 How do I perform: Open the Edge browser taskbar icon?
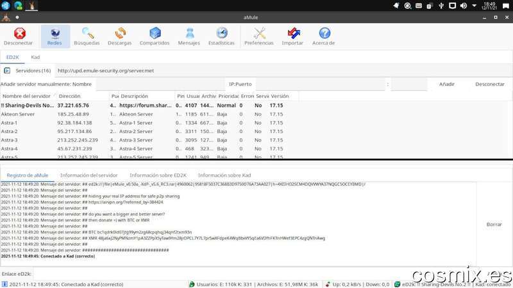click(19, 6)
